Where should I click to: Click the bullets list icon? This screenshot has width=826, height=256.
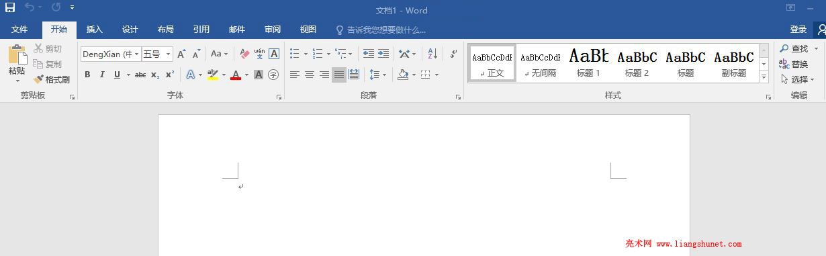tap(295, 54)
